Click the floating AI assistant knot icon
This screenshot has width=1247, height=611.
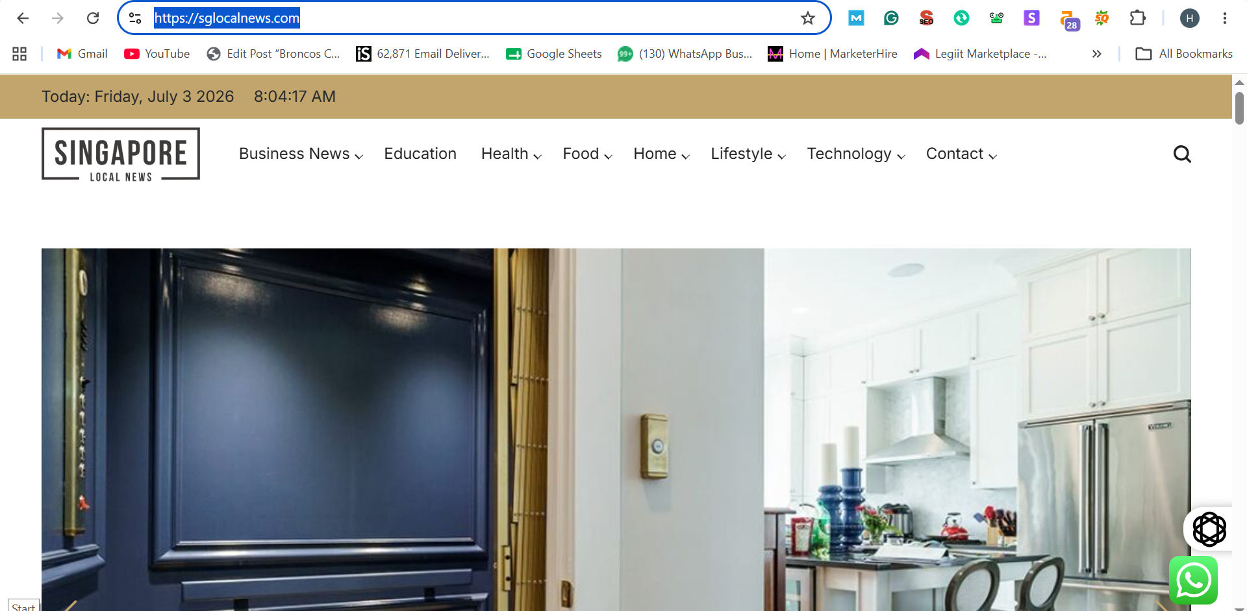[1209, 529]
